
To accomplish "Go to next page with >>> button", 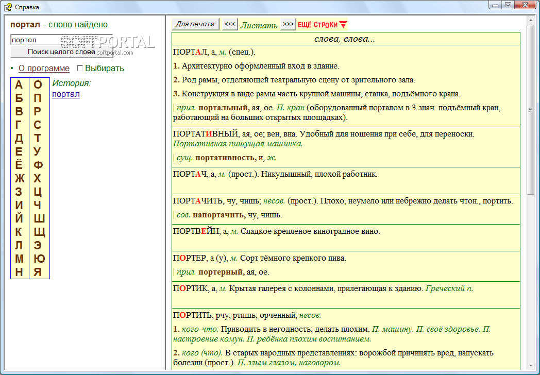I will pyautogui.click(x=288, y=24).
